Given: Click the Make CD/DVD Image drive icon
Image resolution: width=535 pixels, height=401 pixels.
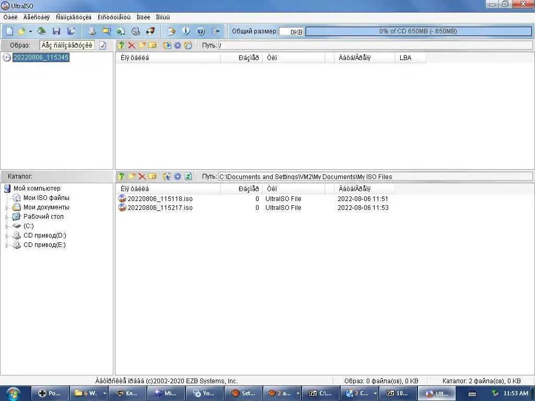Looking at the screenshot, I should [x=92, y=31].
